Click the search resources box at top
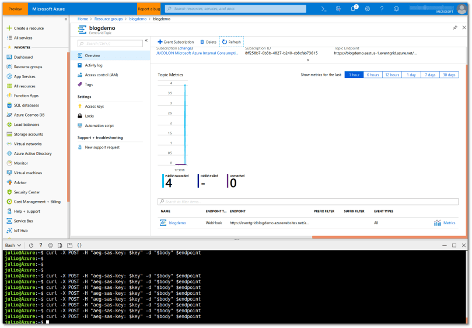The image size is (472, 328). [235, 9]
